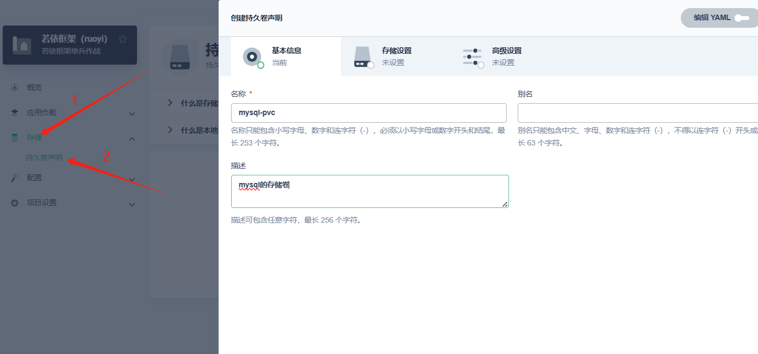Click the 名称 field containing mysql-pvc
The height and width of the screenshot is (354, 758).
(x=368, y=113)
